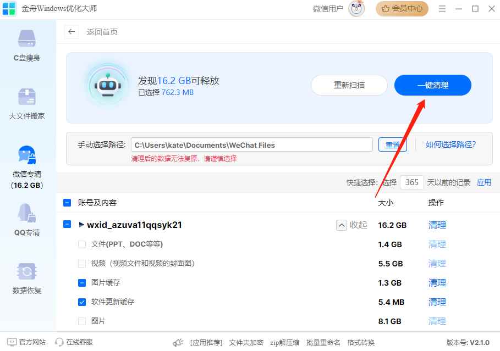Click the 版本号: V2.1.0 text
Viewport: 500px width, 351px height.
pos(468,343)
